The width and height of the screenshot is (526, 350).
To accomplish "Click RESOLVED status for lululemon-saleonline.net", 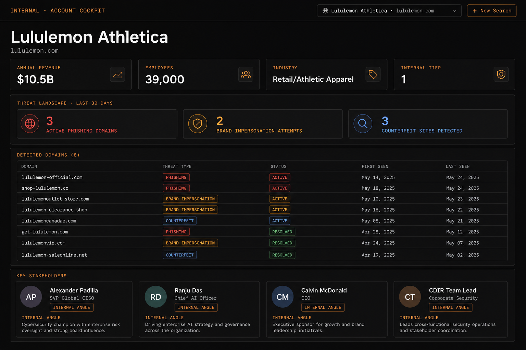I will pos(282,255).
